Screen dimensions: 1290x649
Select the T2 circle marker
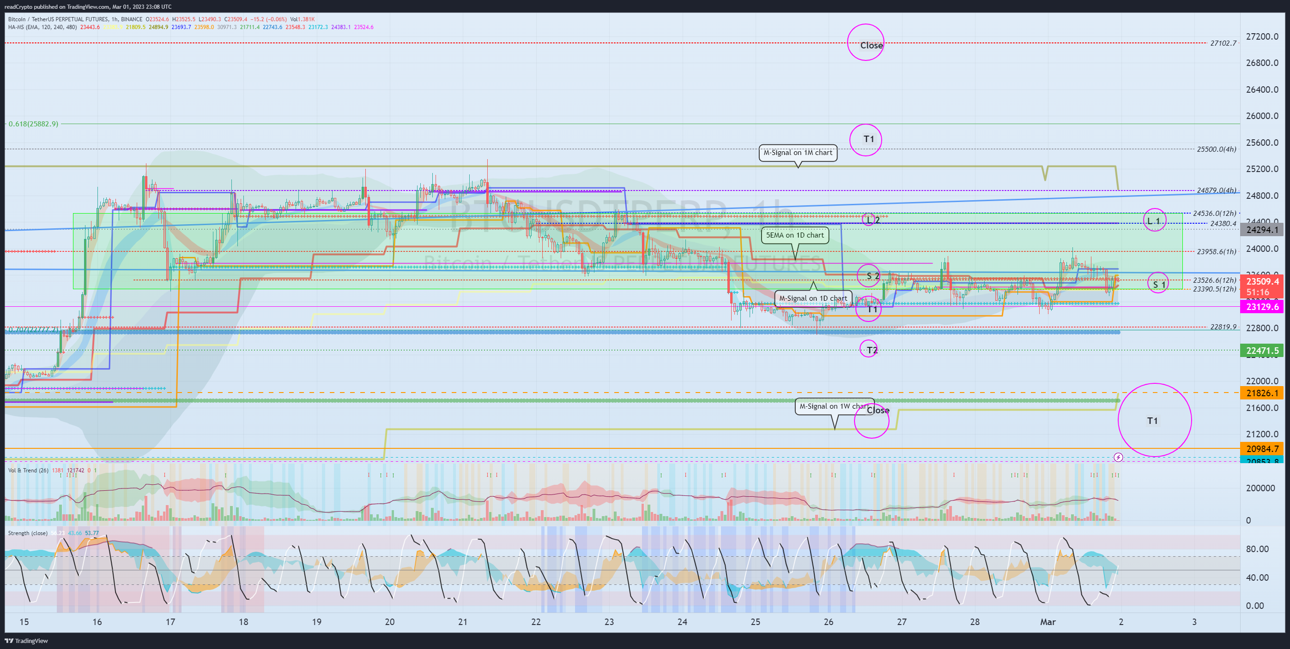coord(868,349)
